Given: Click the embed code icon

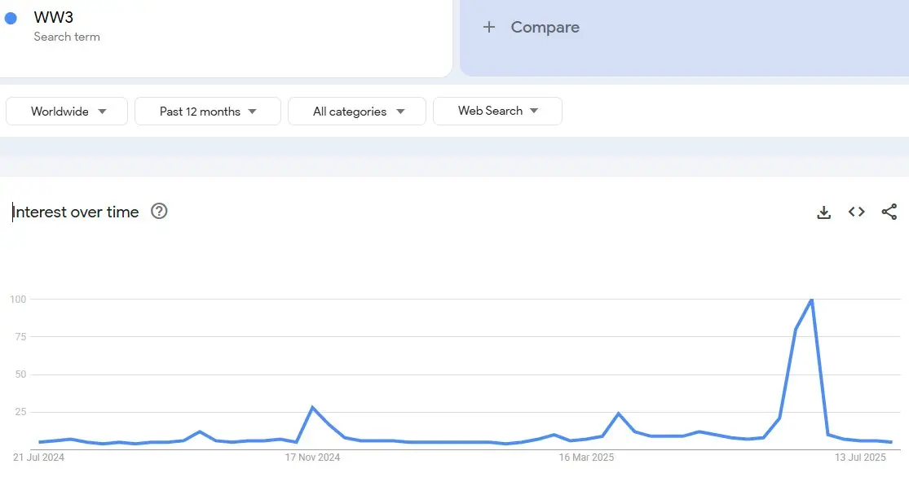Looking at the screenshot, I should (856, 212).
